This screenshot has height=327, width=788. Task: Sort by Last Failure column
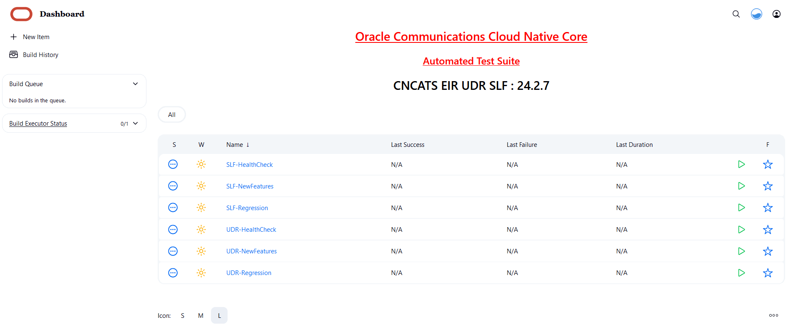point(522,145)
